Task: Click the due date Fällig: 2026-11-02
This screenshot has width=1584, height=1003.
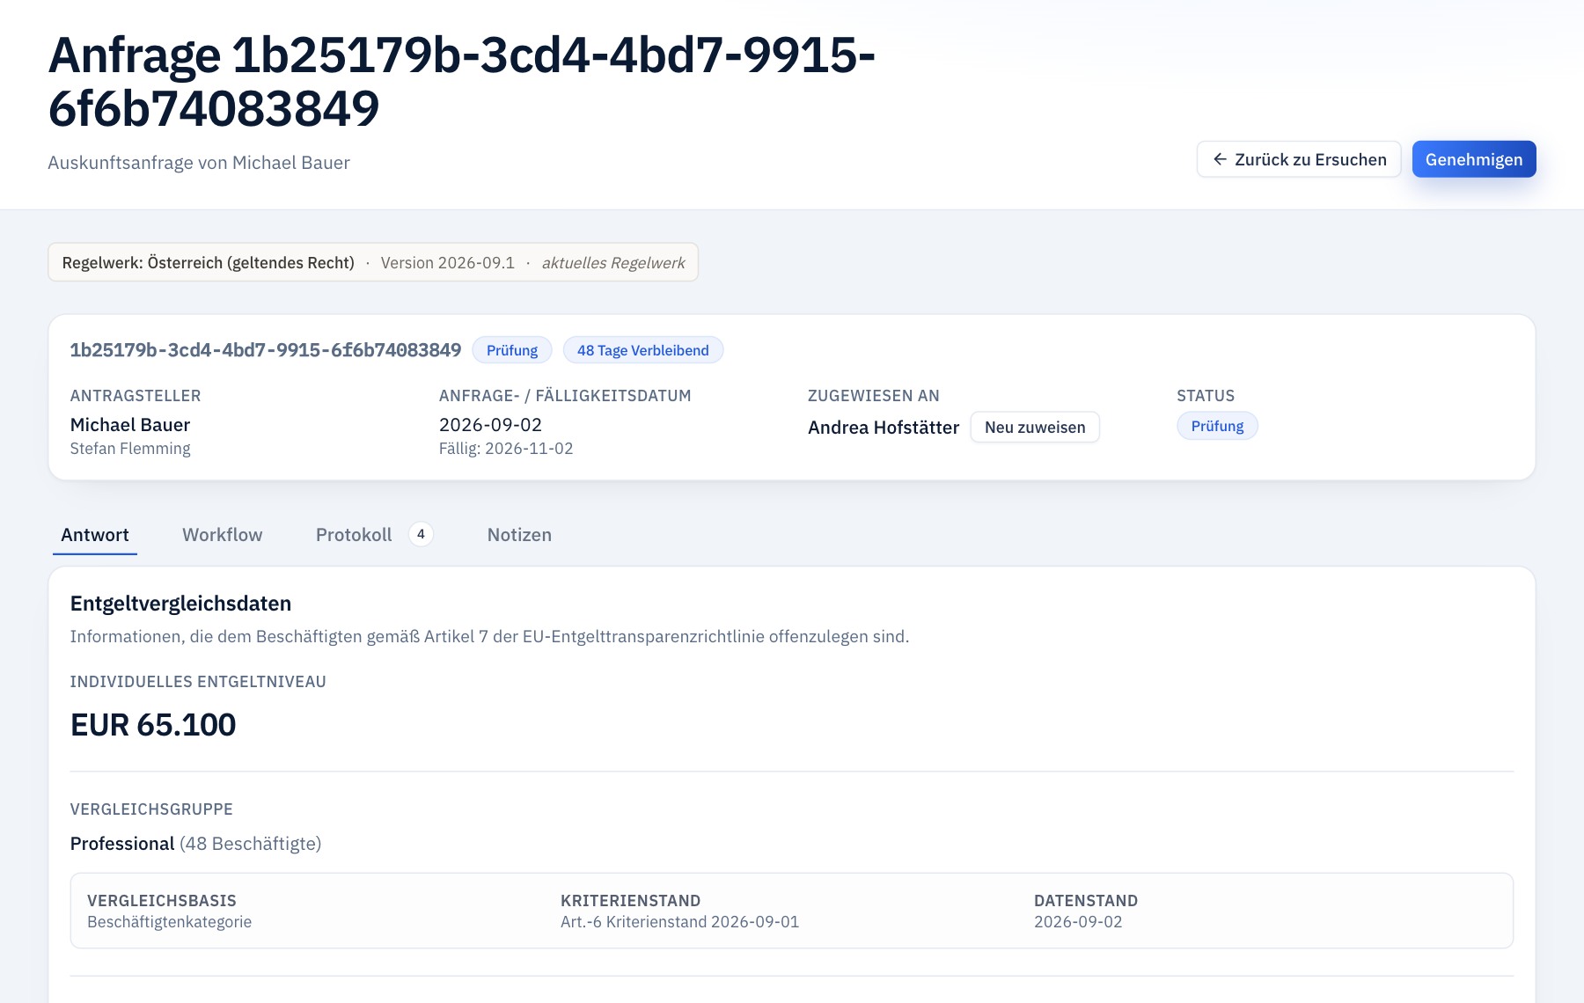Action: 506,449
